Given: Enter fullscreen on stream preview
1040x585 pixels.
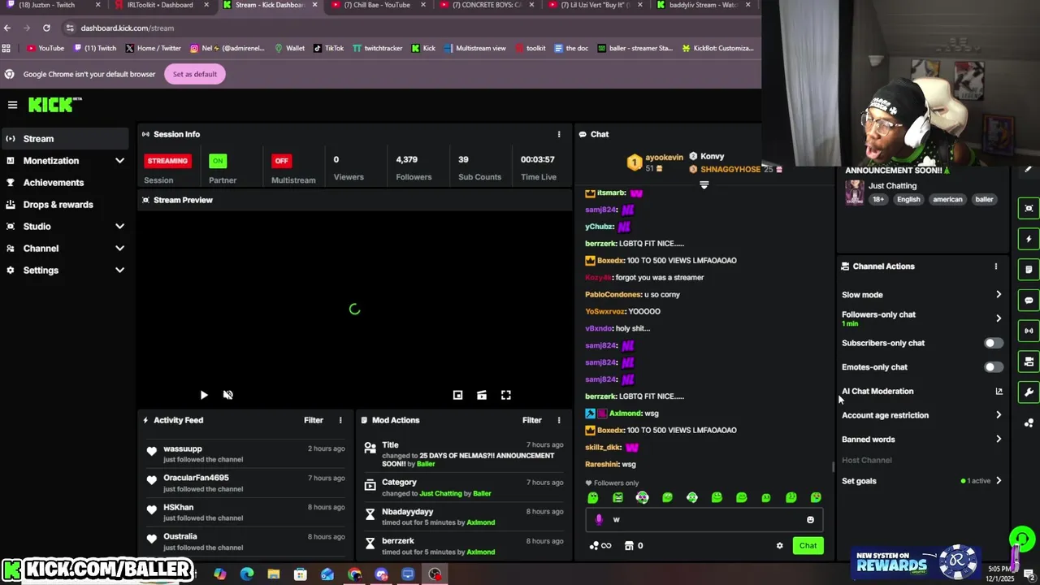Looking at the screenshot, I should [505, 395].
